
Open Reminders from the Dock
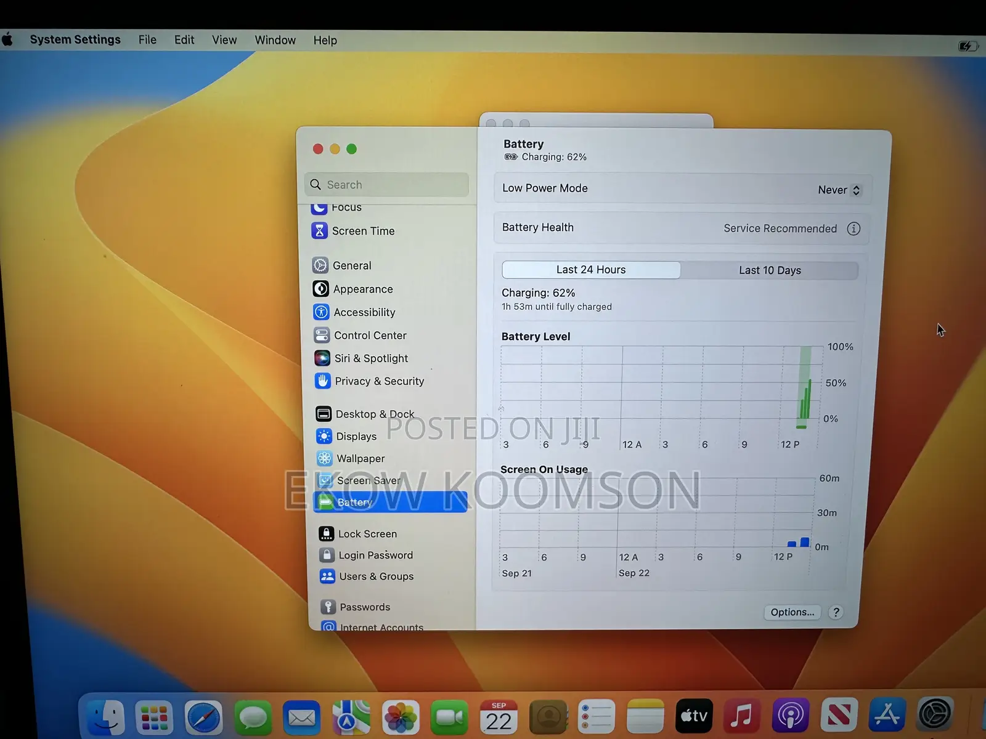pyautogui.click(x=597, y=717)
